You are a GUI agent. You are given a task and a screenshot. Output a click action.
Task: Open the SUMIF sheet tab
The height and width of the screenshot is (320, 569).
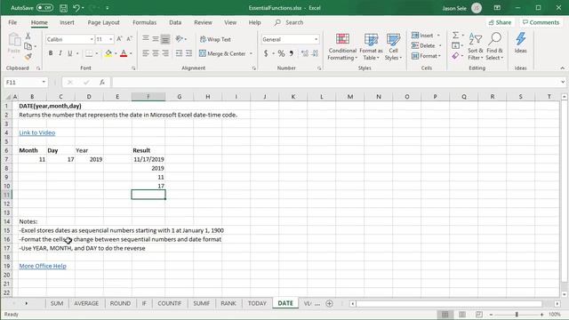coord(202,303)
